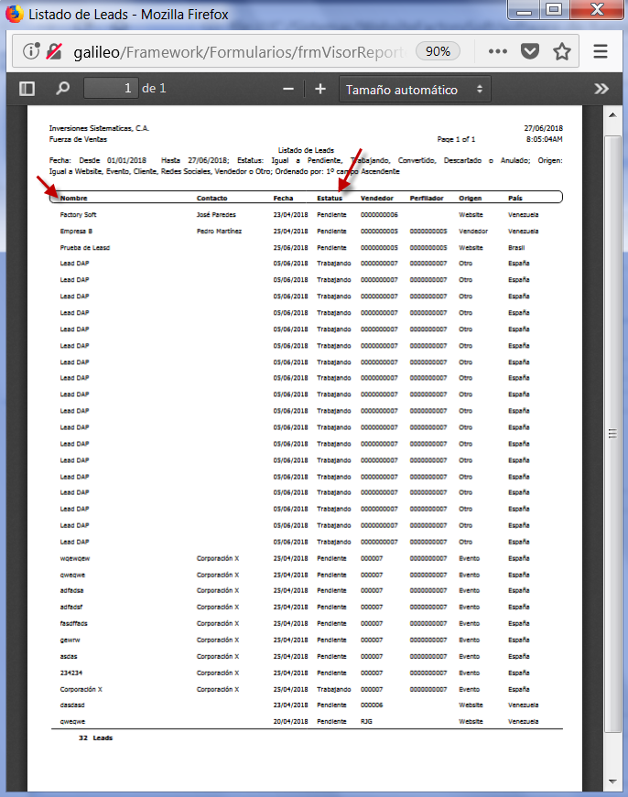Click the Fecha column header
Image resolution: width=628 pixels, height=797 pixels.
pos(283,199)
